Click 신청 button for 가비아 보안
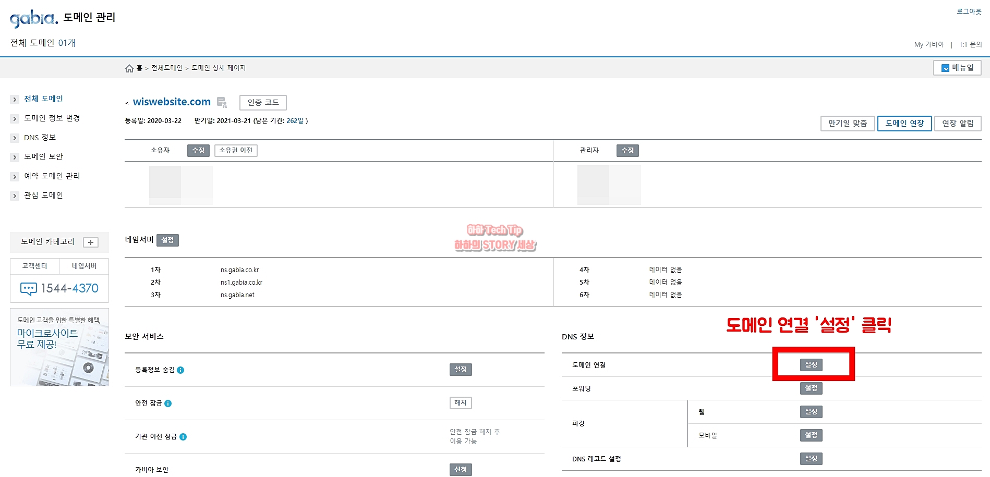Screen dimensions: 990x477 tap(461, 470)
